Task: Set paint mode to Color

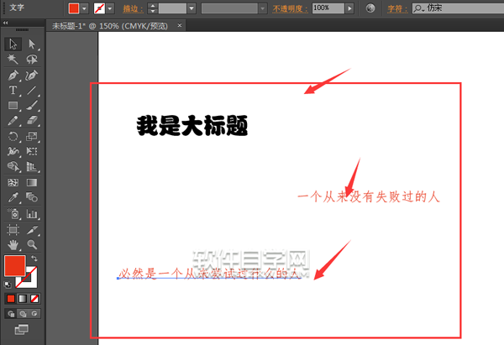Action: 11,299
